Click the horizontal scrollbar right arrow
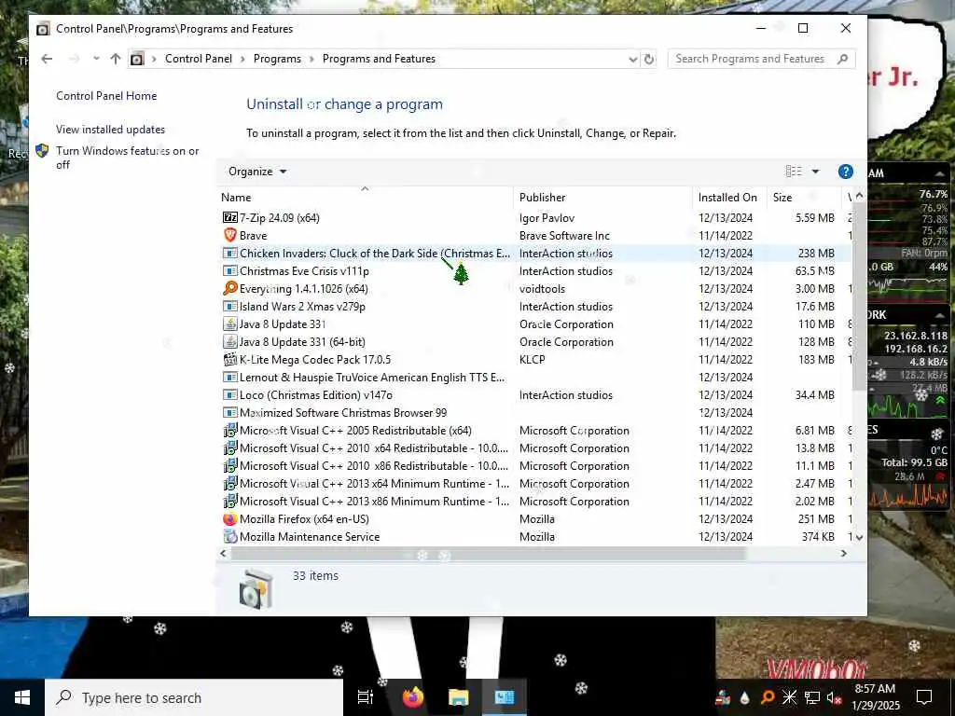The height and width of the screenshot is (716, 955). tap(843, 554)
